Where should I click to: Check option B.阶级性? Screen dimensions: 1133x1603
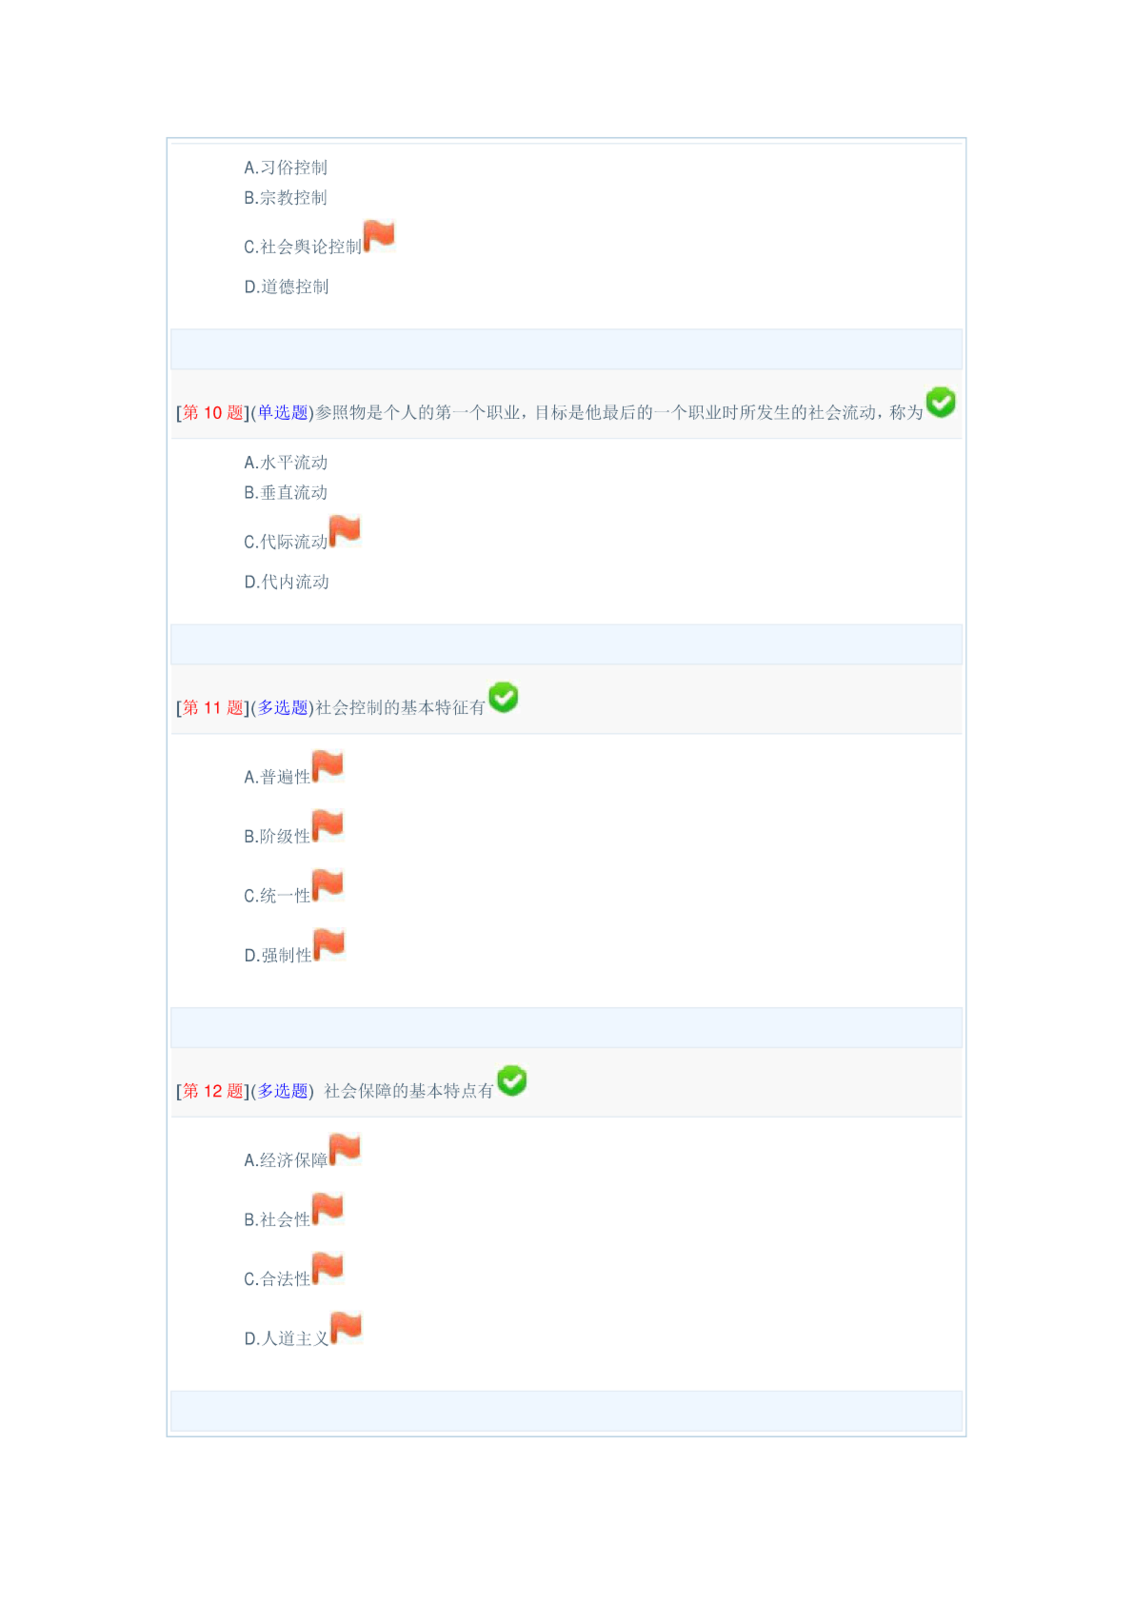(278, 836)
